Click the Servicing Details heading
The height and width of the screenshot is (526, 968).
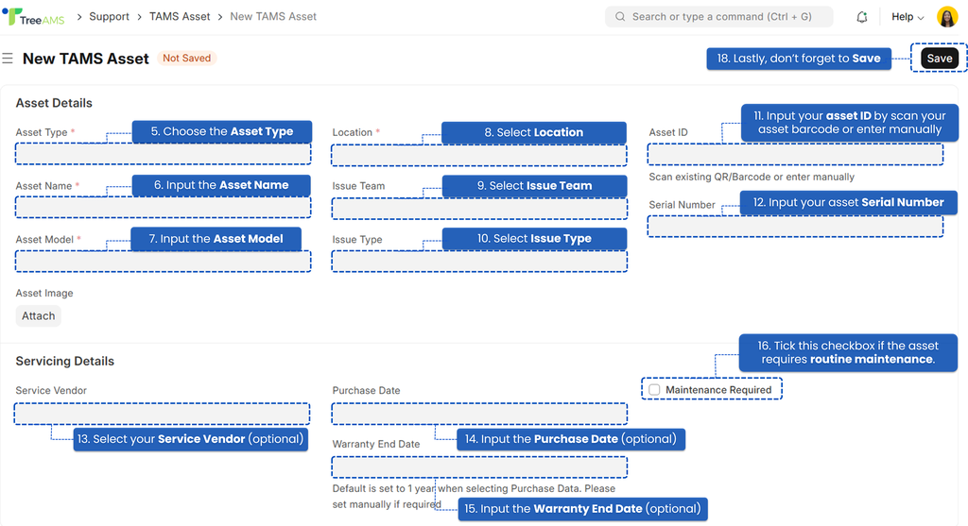pyautogui.click(x=65, y=362)
